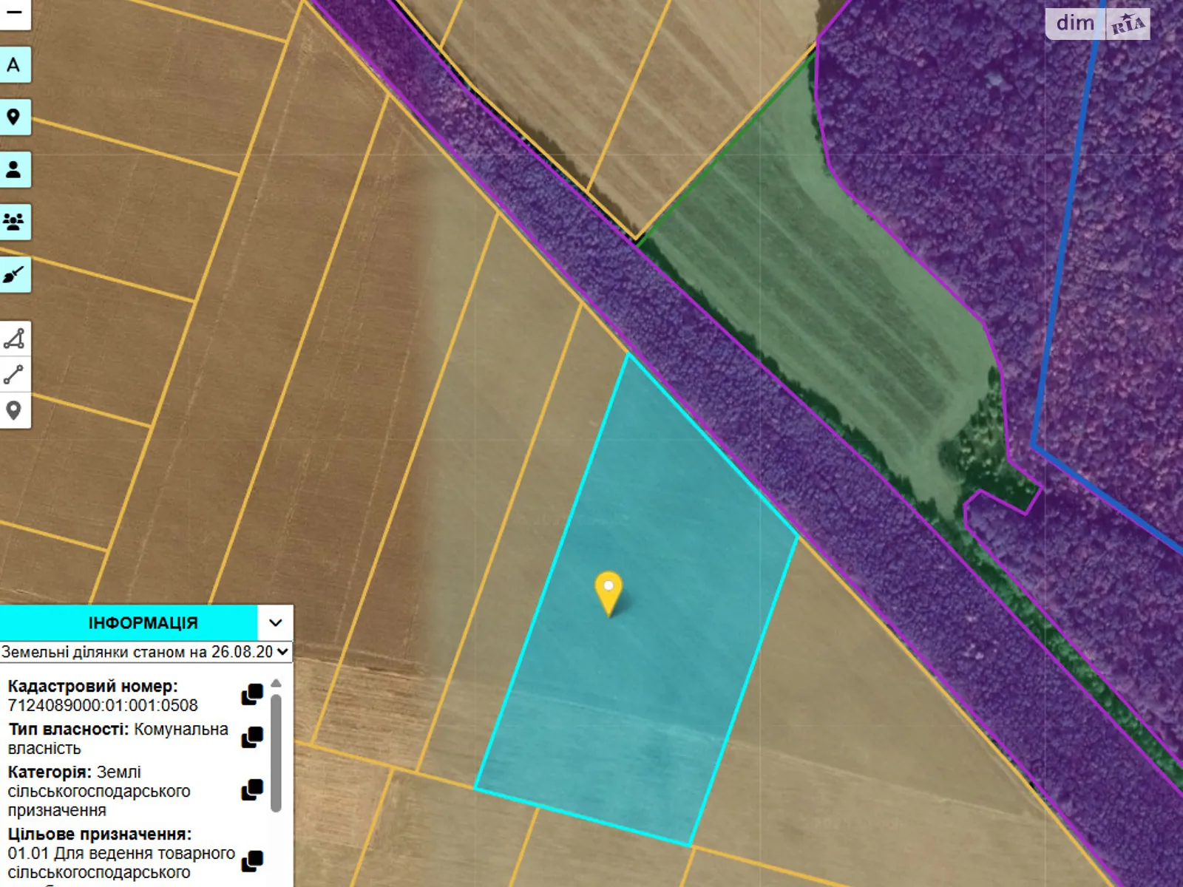Select the letter A text tool
The height and width of the screenshot is (887, 1183).
click(14, 65)
